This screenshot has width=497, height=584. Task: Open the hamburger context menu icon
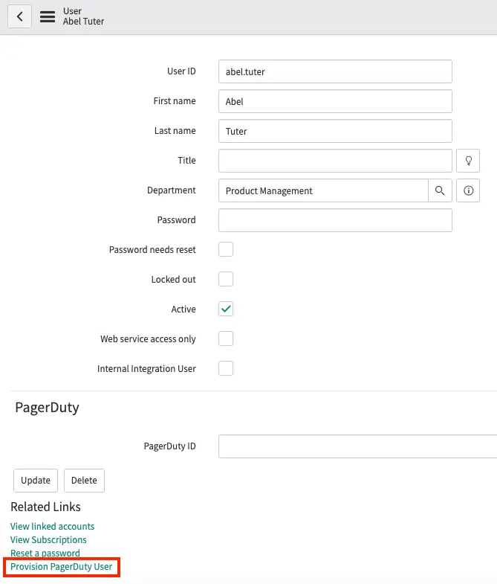48,16
